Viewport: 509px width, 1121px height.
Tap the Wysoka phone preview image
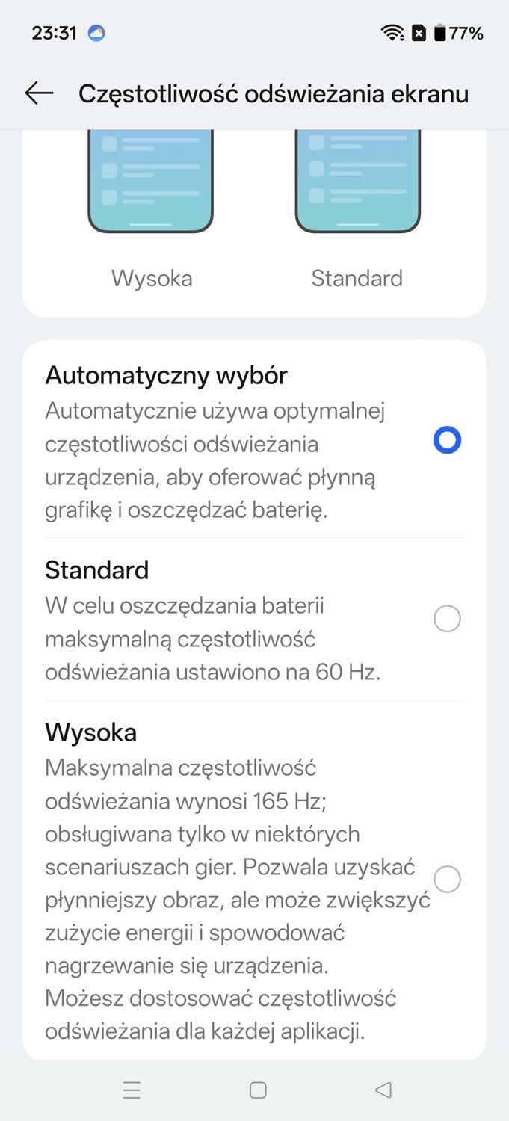point(151,181)
